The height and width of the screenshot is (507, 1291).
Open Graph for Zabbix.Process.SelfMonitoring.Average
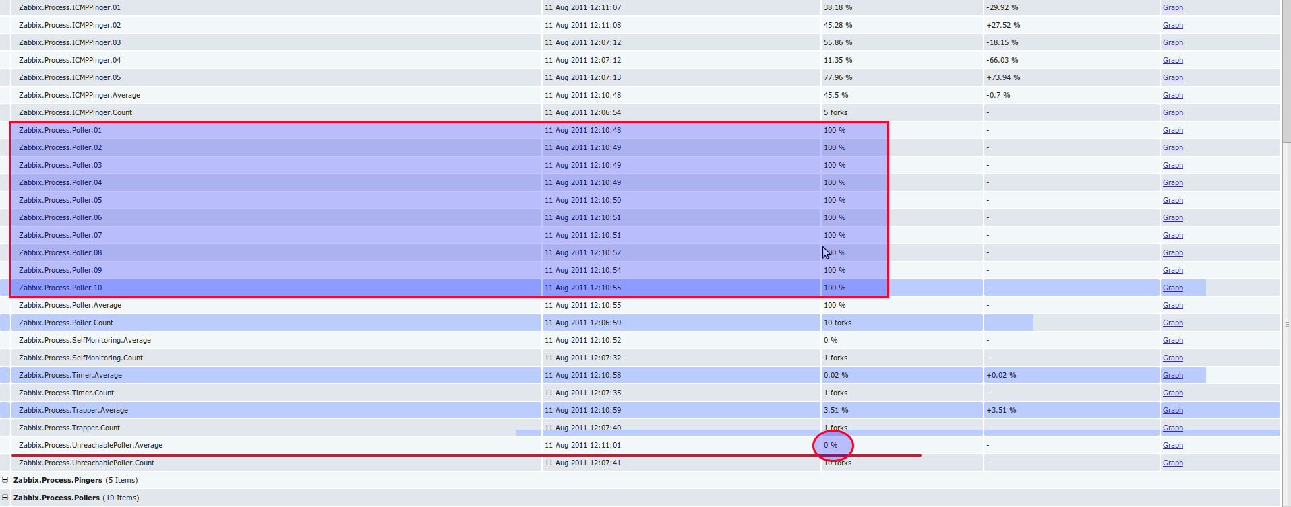coord(1172,340)
